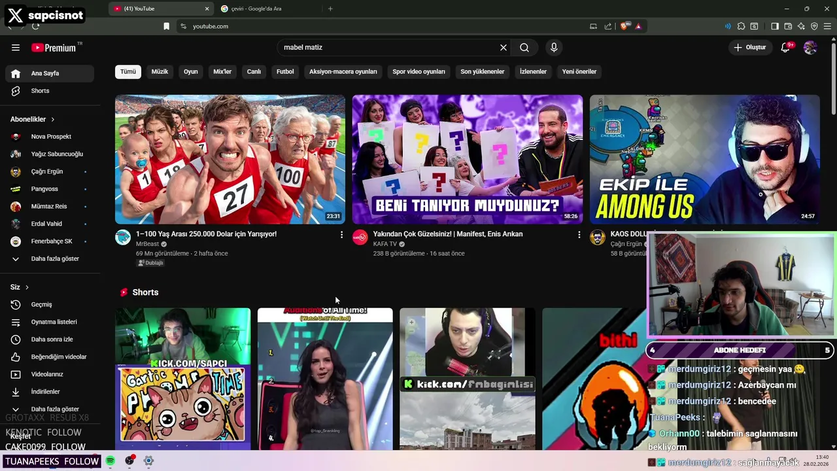Select the Müzik filter chip
The height and width of the screenshot is (471, 837).
pos(160,72)
